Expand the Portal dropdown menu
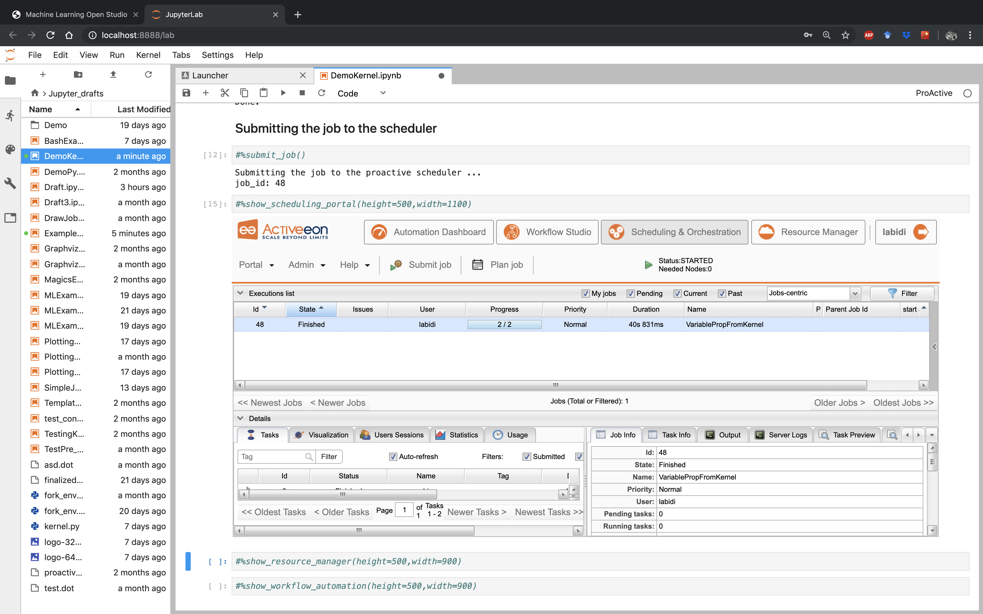 click(x=256, y=265)
